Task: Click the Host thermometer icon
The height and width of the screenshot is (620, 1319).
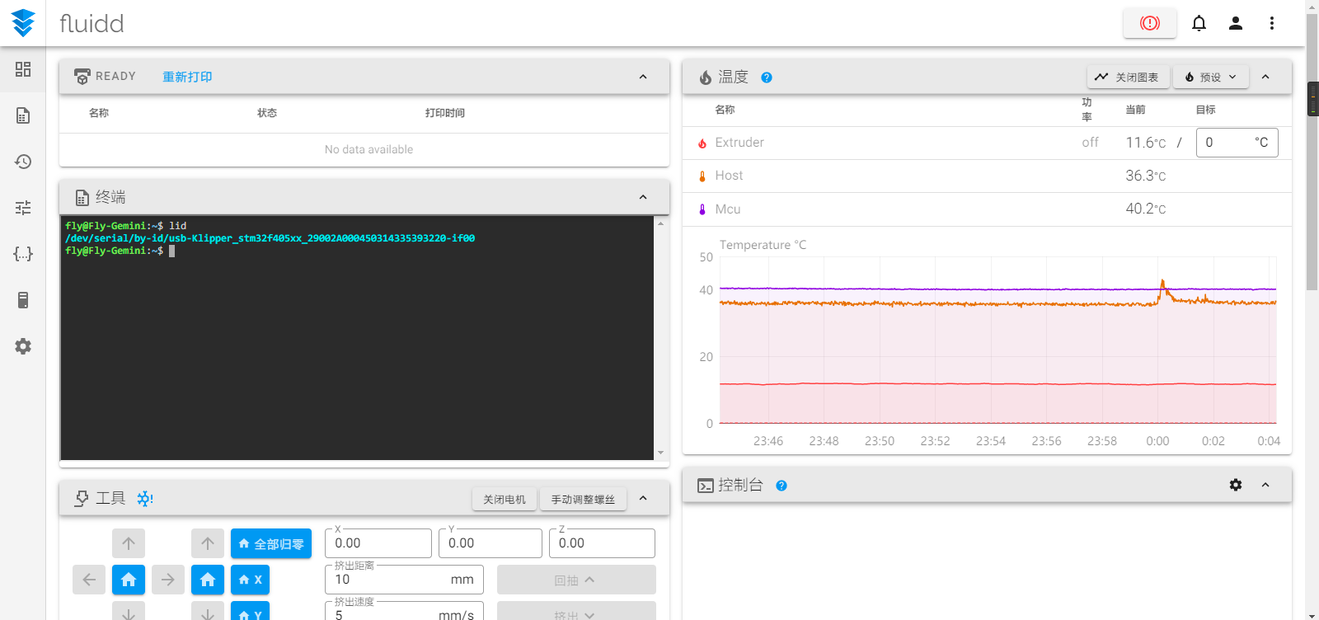Action: click(x=702, y=176)
